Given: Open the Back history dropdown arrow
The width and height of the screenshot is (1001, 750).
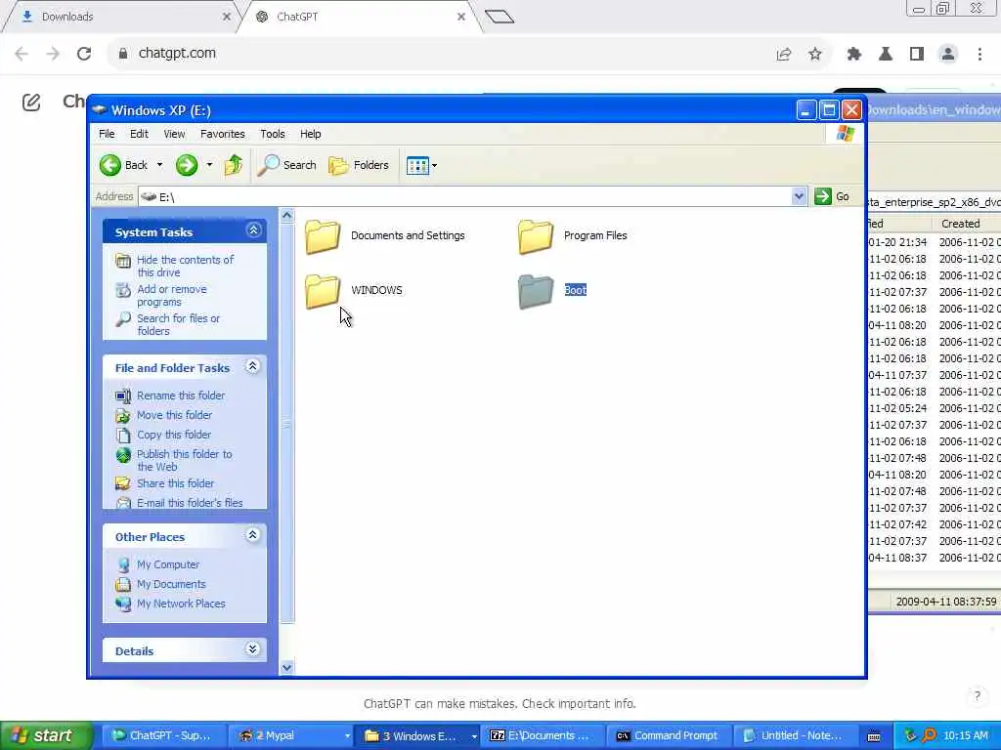Looking at the screenshot, I should click(159, 165).
